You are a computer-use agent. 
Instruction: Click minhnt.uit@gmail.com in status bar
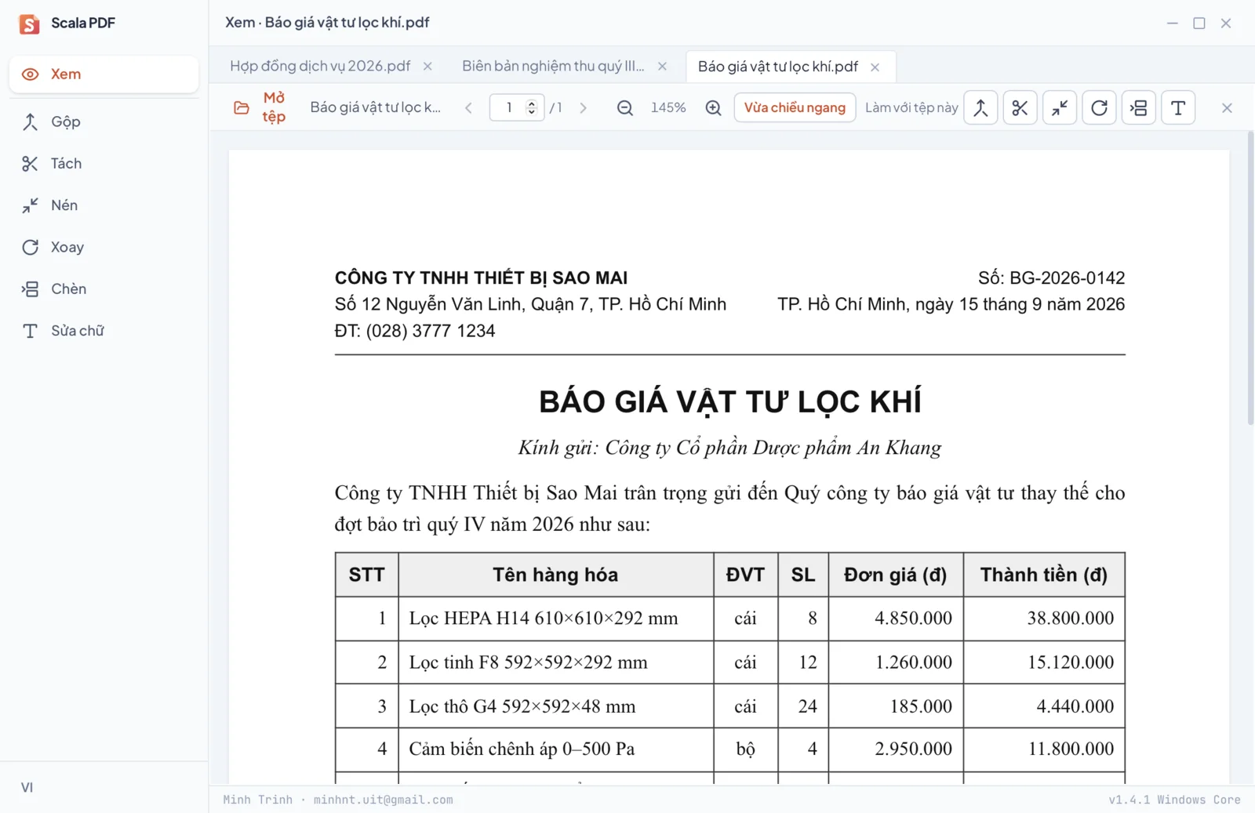click(383, 800)
